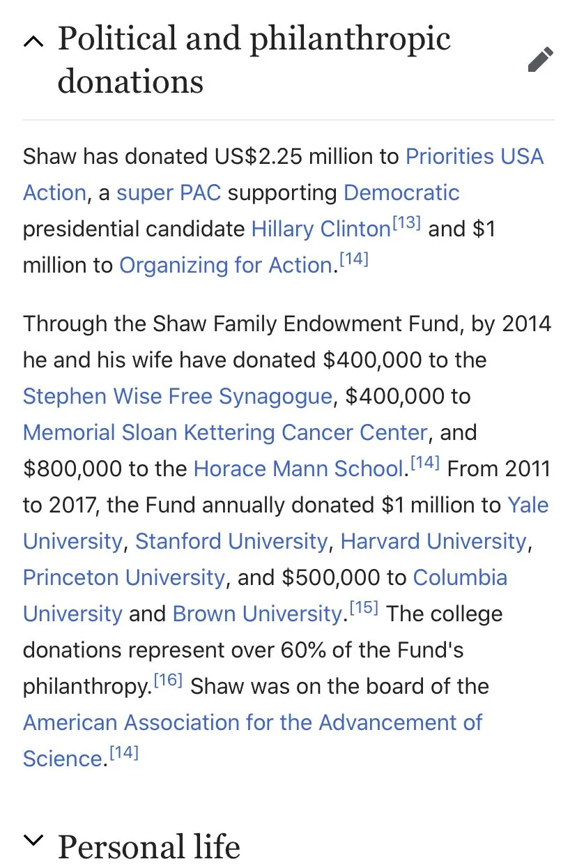577x866 pixels.
Task: Follow the Harvard University link
Action: [x=433, y=541]
